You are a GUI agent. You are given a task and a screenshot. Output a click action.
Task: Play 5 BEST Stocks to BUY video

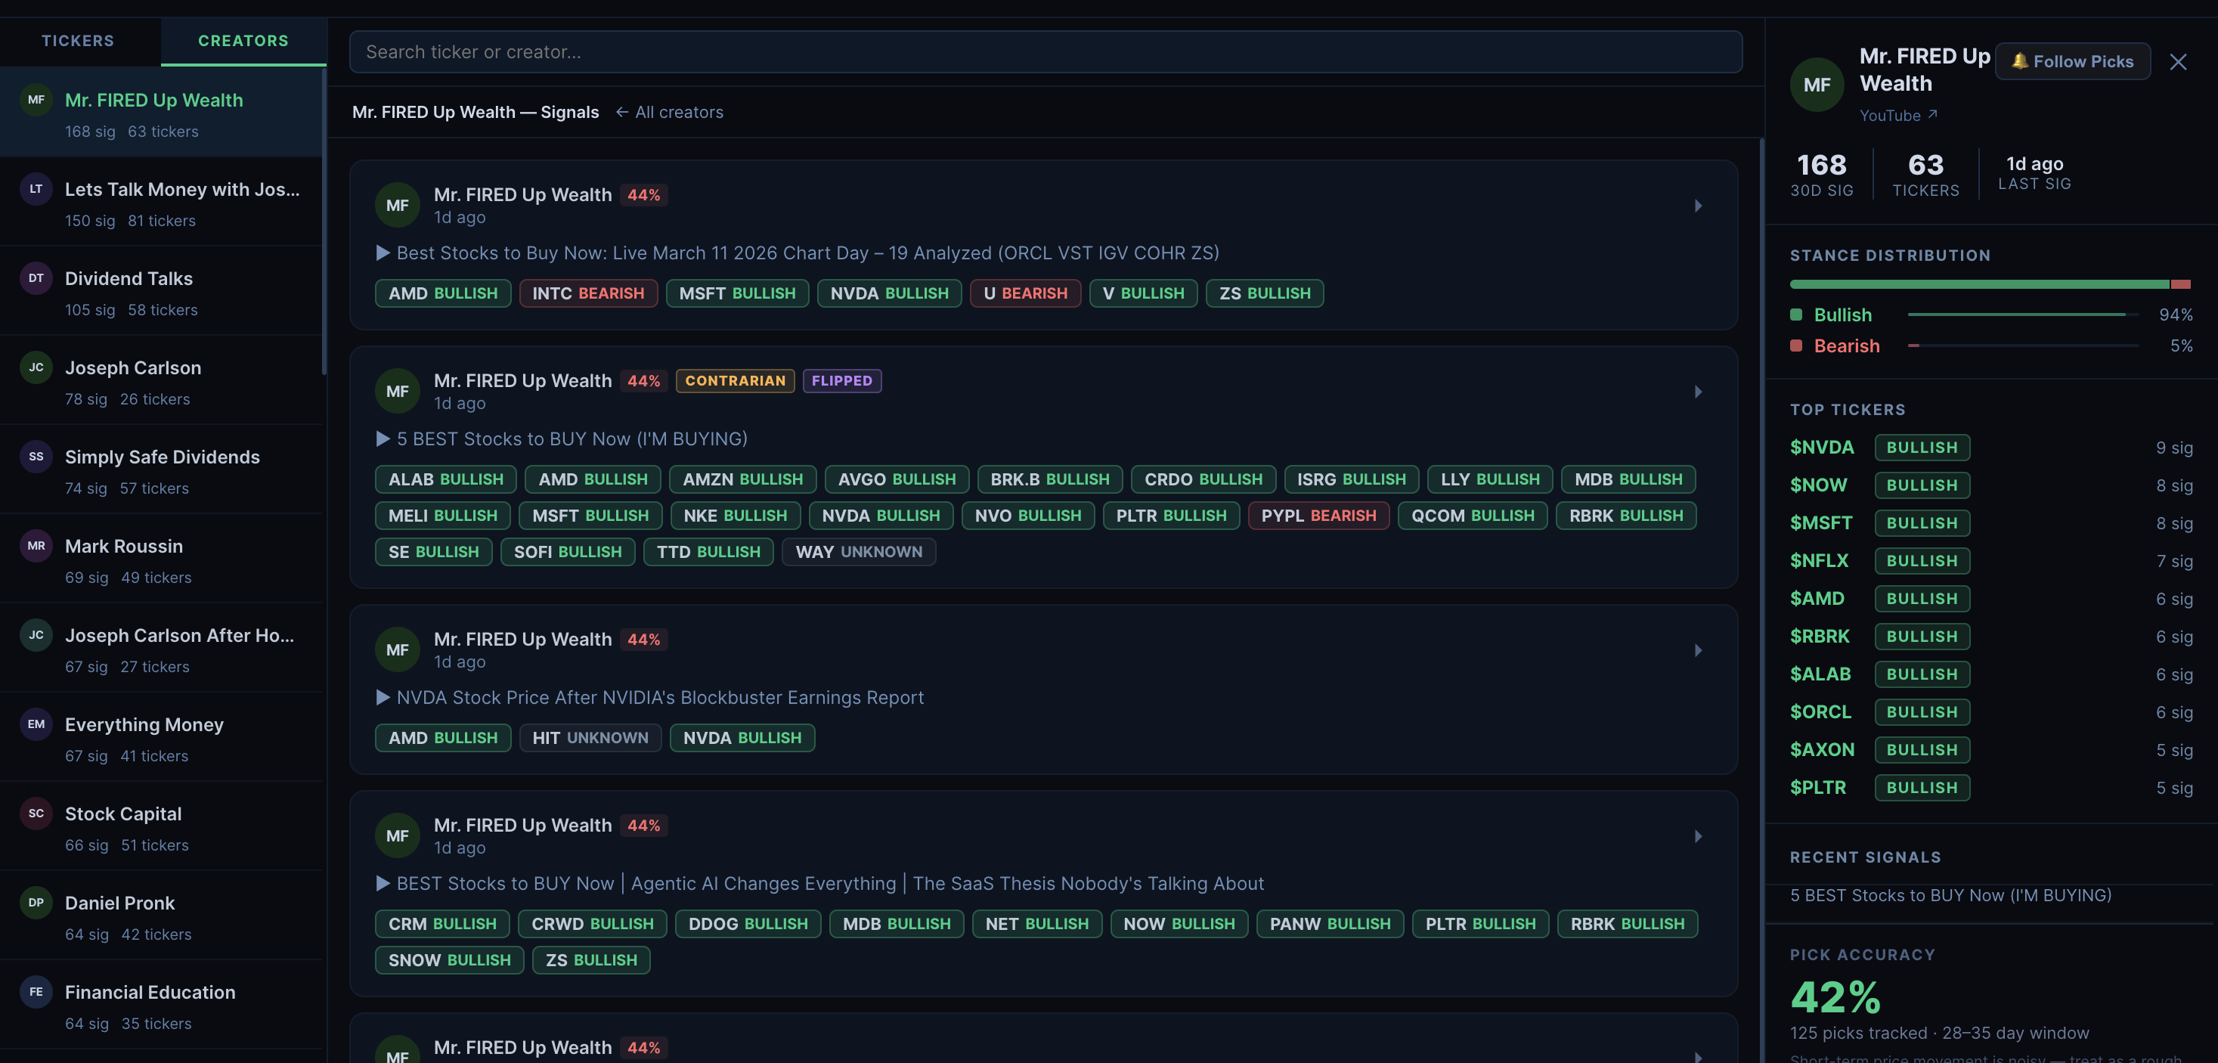coord(562,439)
